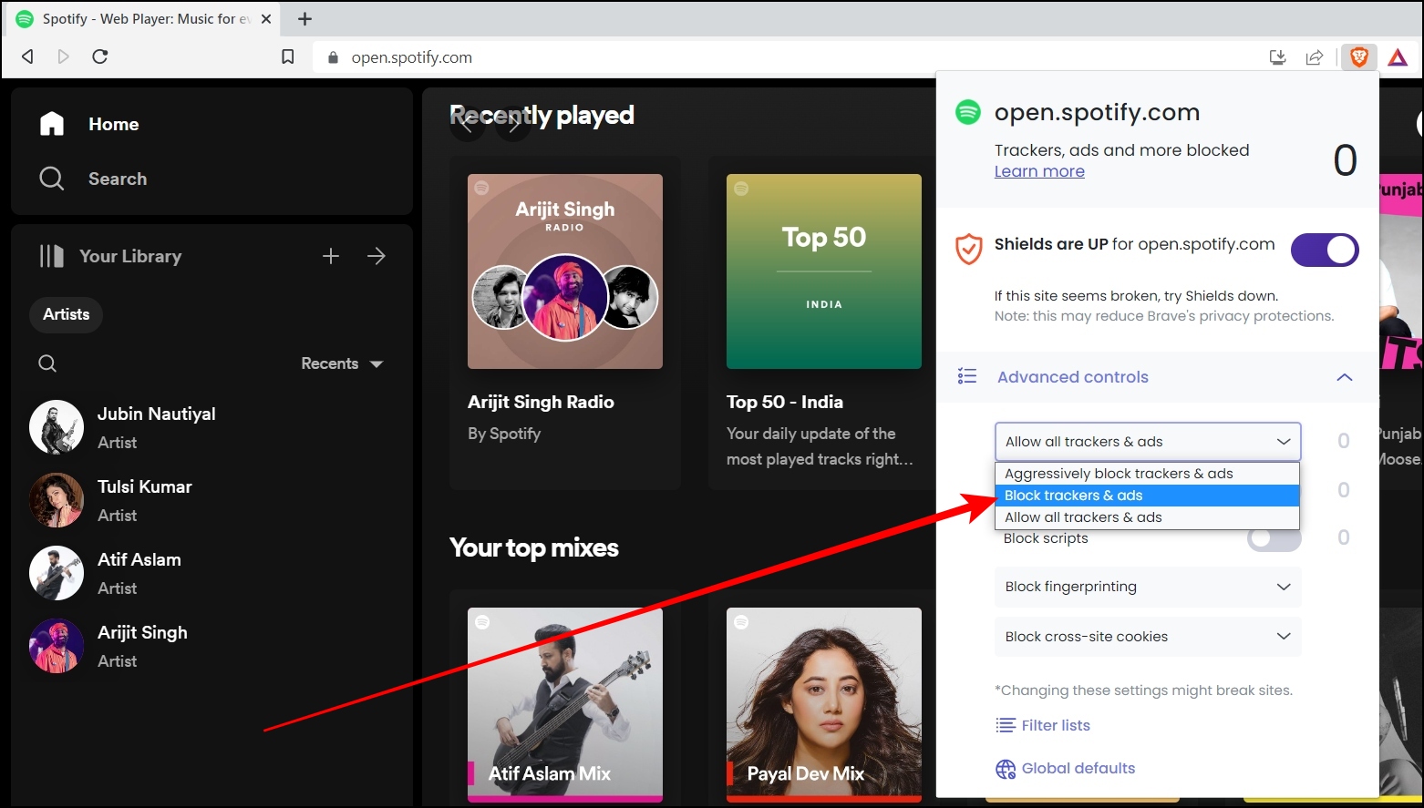Toggle Block scripts switch
Screen dimensions: 1424x808
click(1274, 538)
